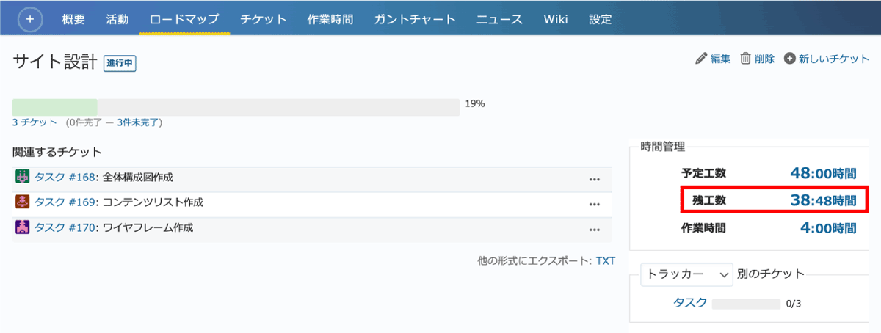Switch to the チケット tab
Viewport: 881px width, 333px height.
click(x=264, y=19)
